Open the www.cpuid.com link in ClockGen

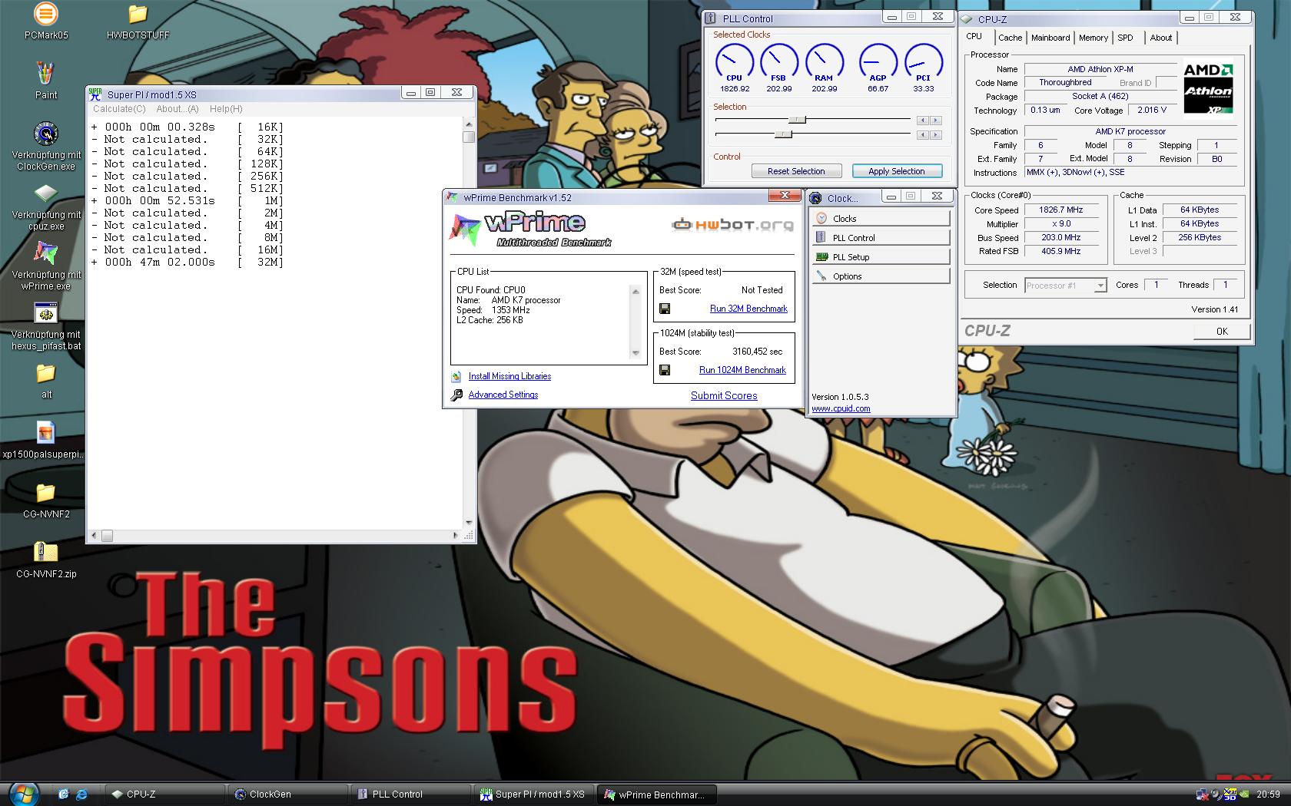[841, 408]
